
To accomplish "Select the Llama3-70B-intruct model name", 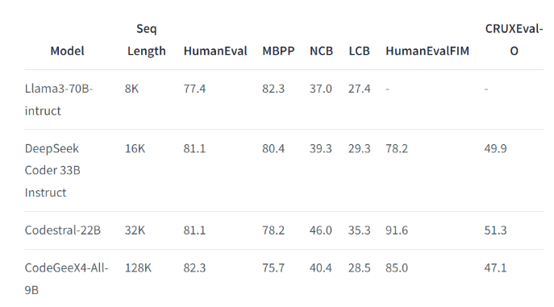I will (x=59, y=99).
